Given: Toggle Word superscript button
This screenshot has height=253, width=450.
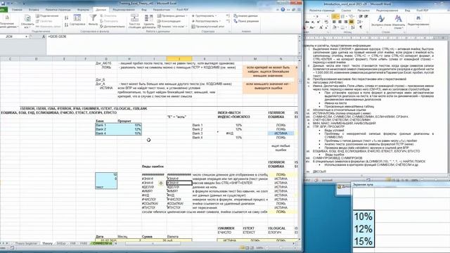Looking at the screenshot, I should [319, 22].
